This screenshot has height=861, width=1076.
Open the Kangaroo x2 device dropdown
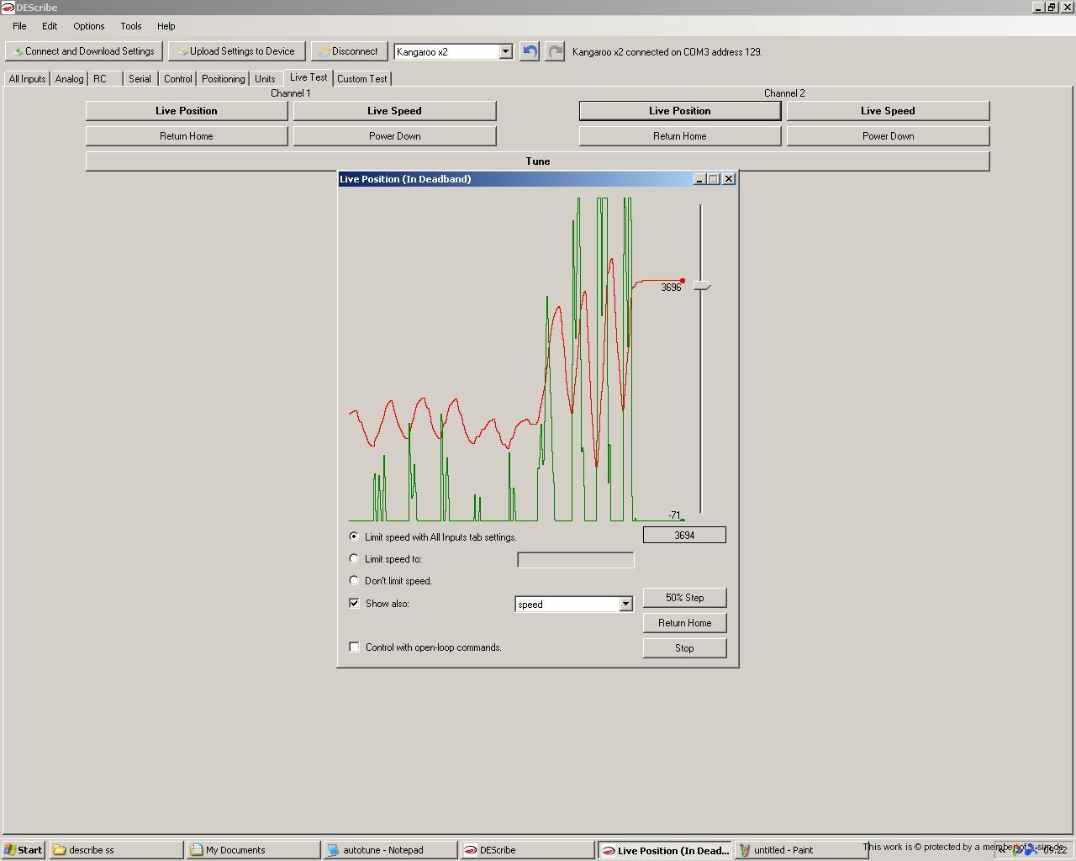point(505,51)
